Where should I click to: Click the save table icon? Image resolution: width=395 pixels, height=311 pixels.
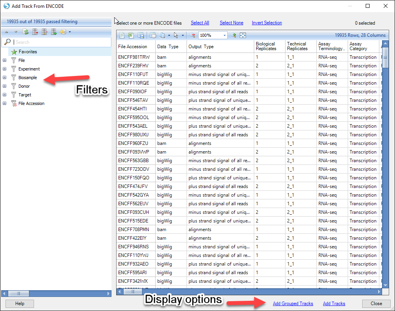(140, 35)
